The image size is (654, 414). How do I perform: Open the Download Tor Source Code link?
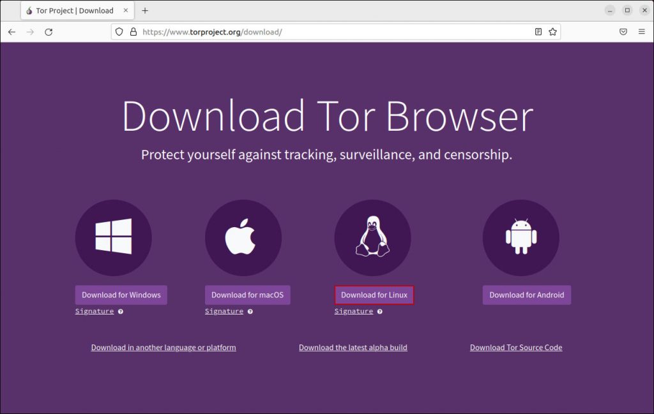point(516,347)
